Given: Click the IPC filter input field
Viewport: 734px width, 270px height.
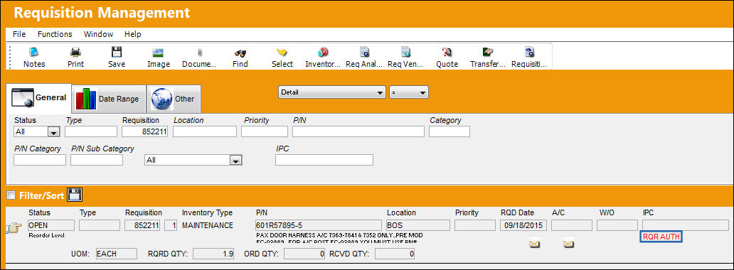Looking at the screenshot, I should coord(324,160).
